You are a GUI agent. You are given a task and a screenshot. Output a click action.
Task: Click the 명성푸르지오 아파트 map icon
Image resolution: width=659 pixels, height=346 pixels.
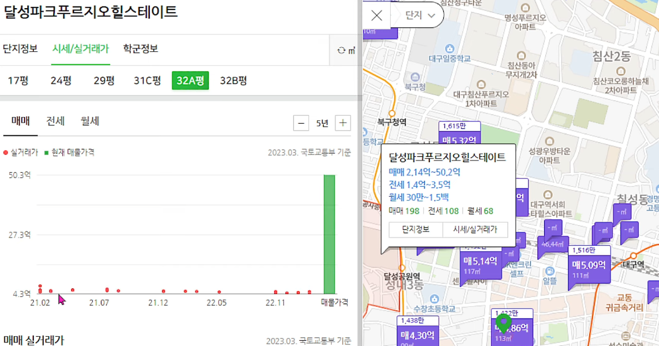(525, 8)
